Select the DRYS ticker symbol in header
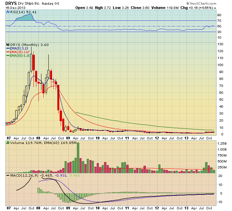 (11, 3)
